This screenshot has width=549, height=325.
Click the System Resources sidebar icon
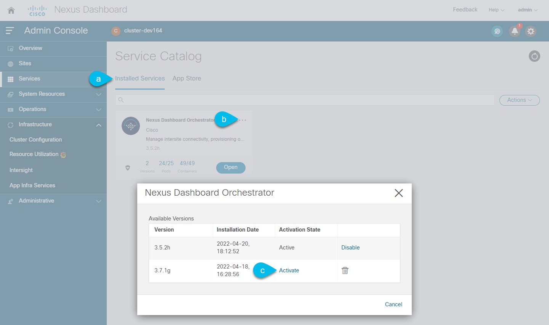(x=11, y=94)
